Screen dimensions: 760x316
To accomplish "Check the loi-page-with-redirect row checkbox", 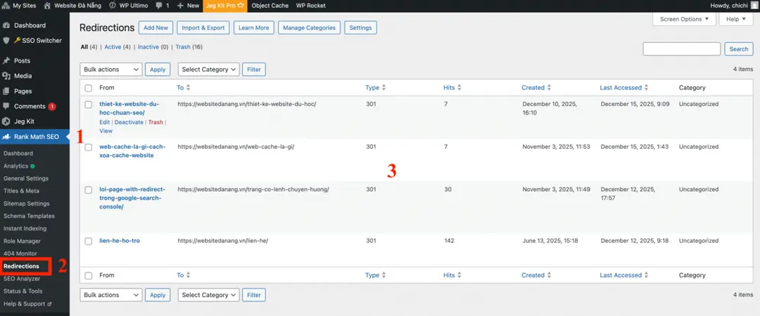I will click(x=88, y=190).
